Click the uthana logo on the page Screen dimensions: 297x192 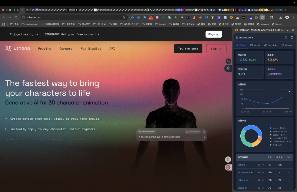tap(18, 48)
